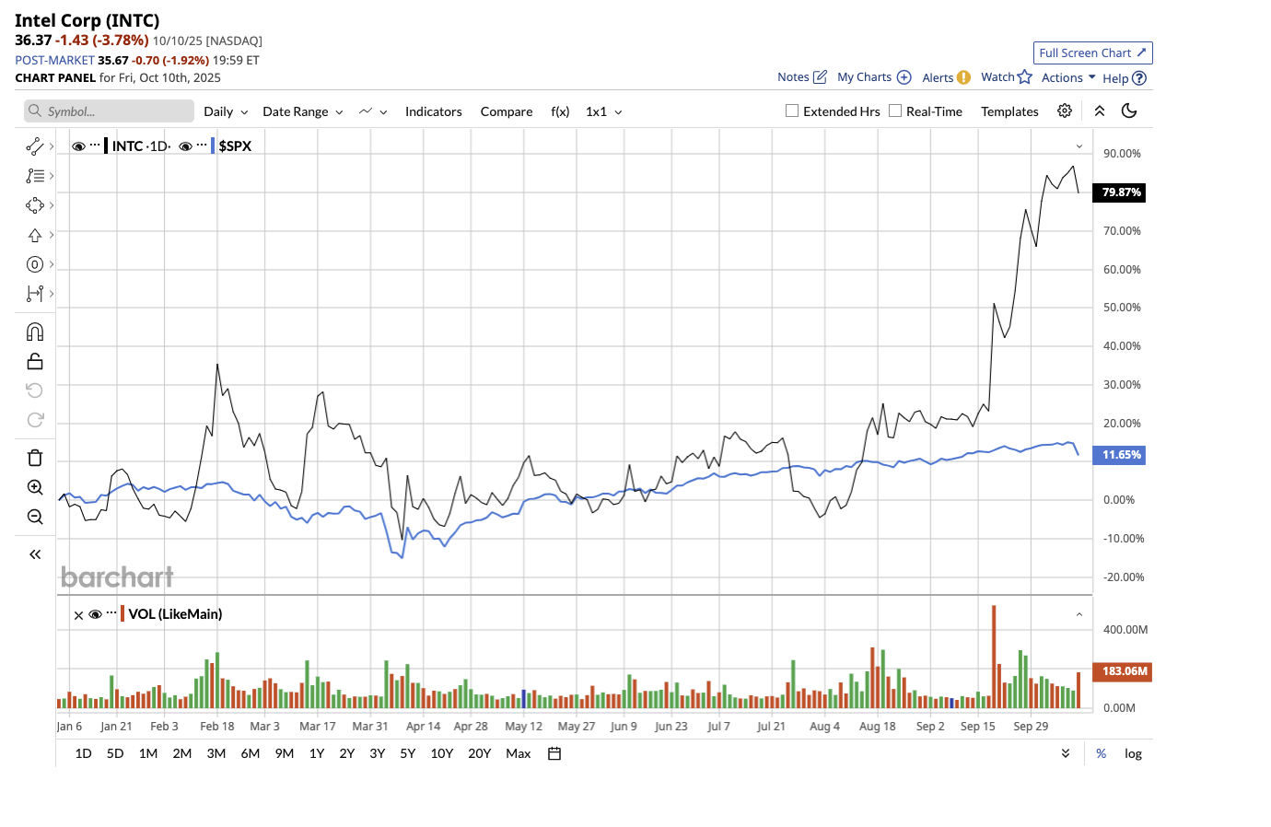Toggle the magnet snap mode
The height and width of the screenshot is (827, 1271).
point(35,332)
